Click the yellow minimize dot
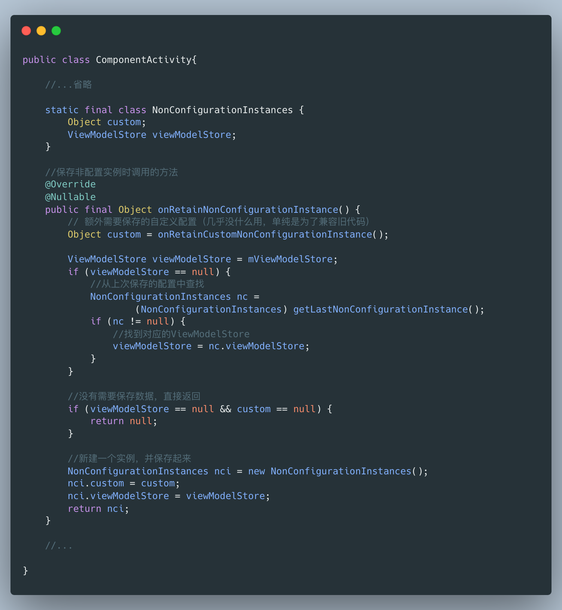Screen dimensions: 562x610 tap(41, 31)
